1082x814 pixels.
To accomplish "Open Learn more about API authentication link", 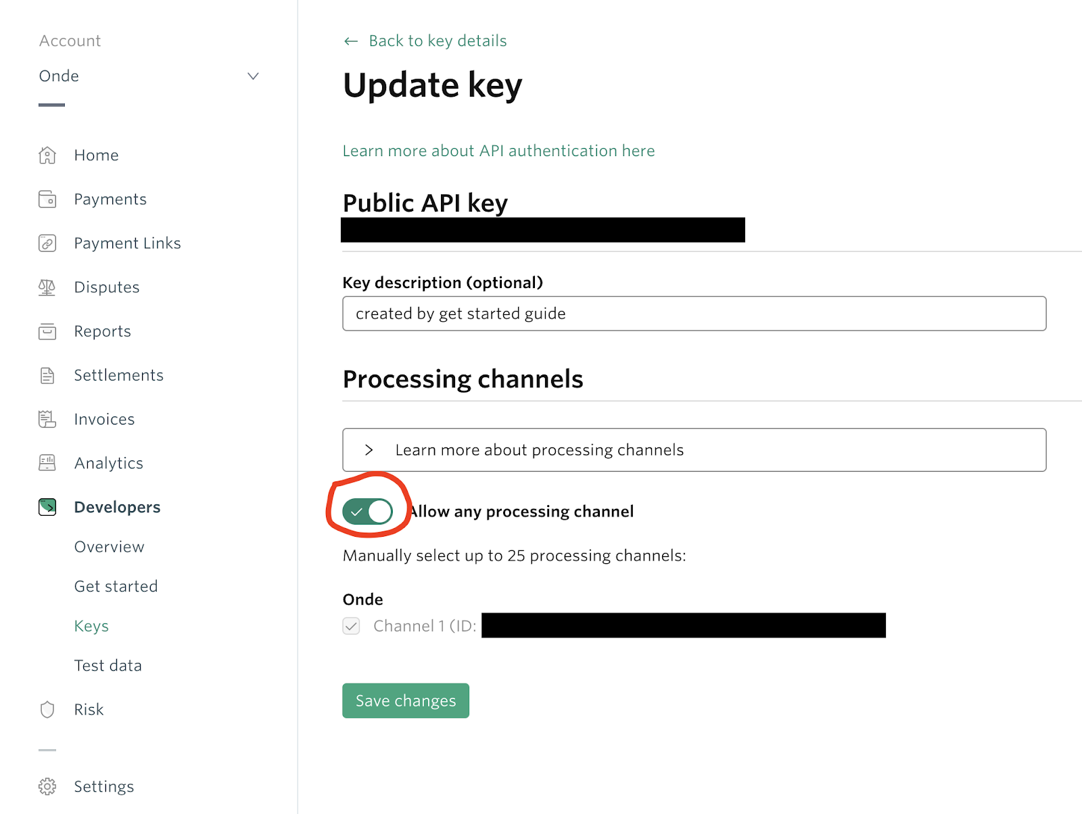I will pyautogui.click(x=498, y=151).
